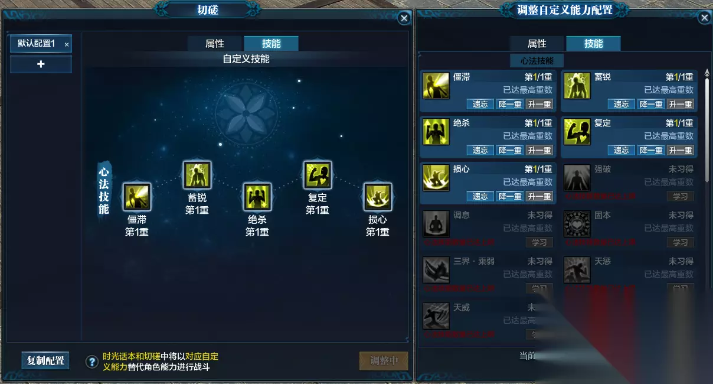Lower 蓄锐 skill level with 降一重
The width and height of the screenshot is (713, 384).
coord(651,104)
